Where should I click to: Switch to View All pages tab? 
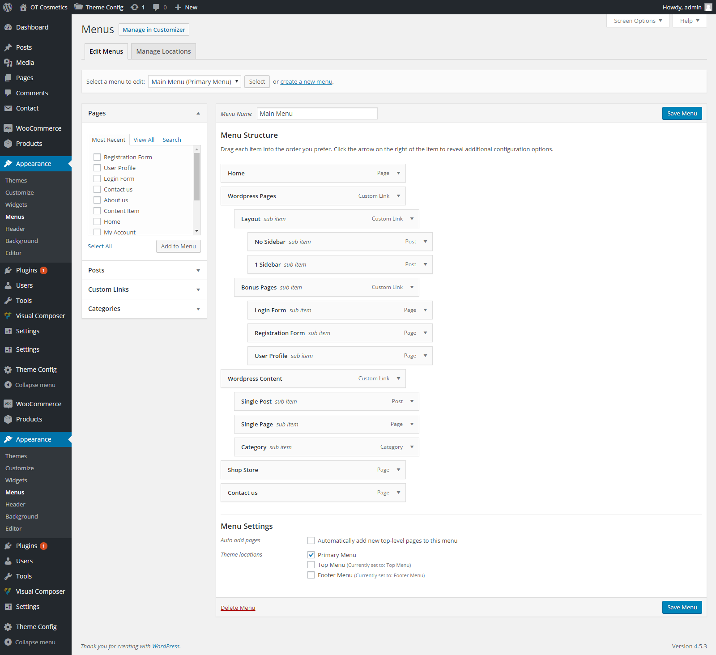[144, 140]
